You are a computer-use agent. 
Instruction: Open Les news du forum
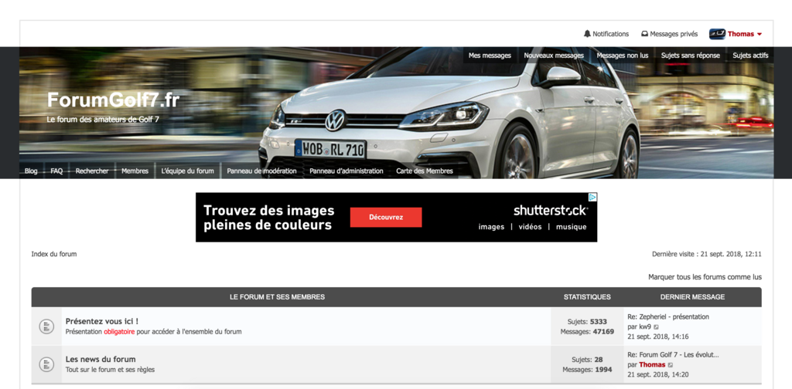(x=101, y=359)
